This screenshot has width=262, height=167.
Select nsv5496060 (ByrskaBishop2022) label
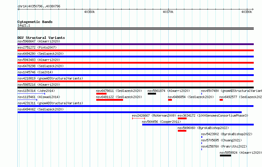(x=203, y=128)
